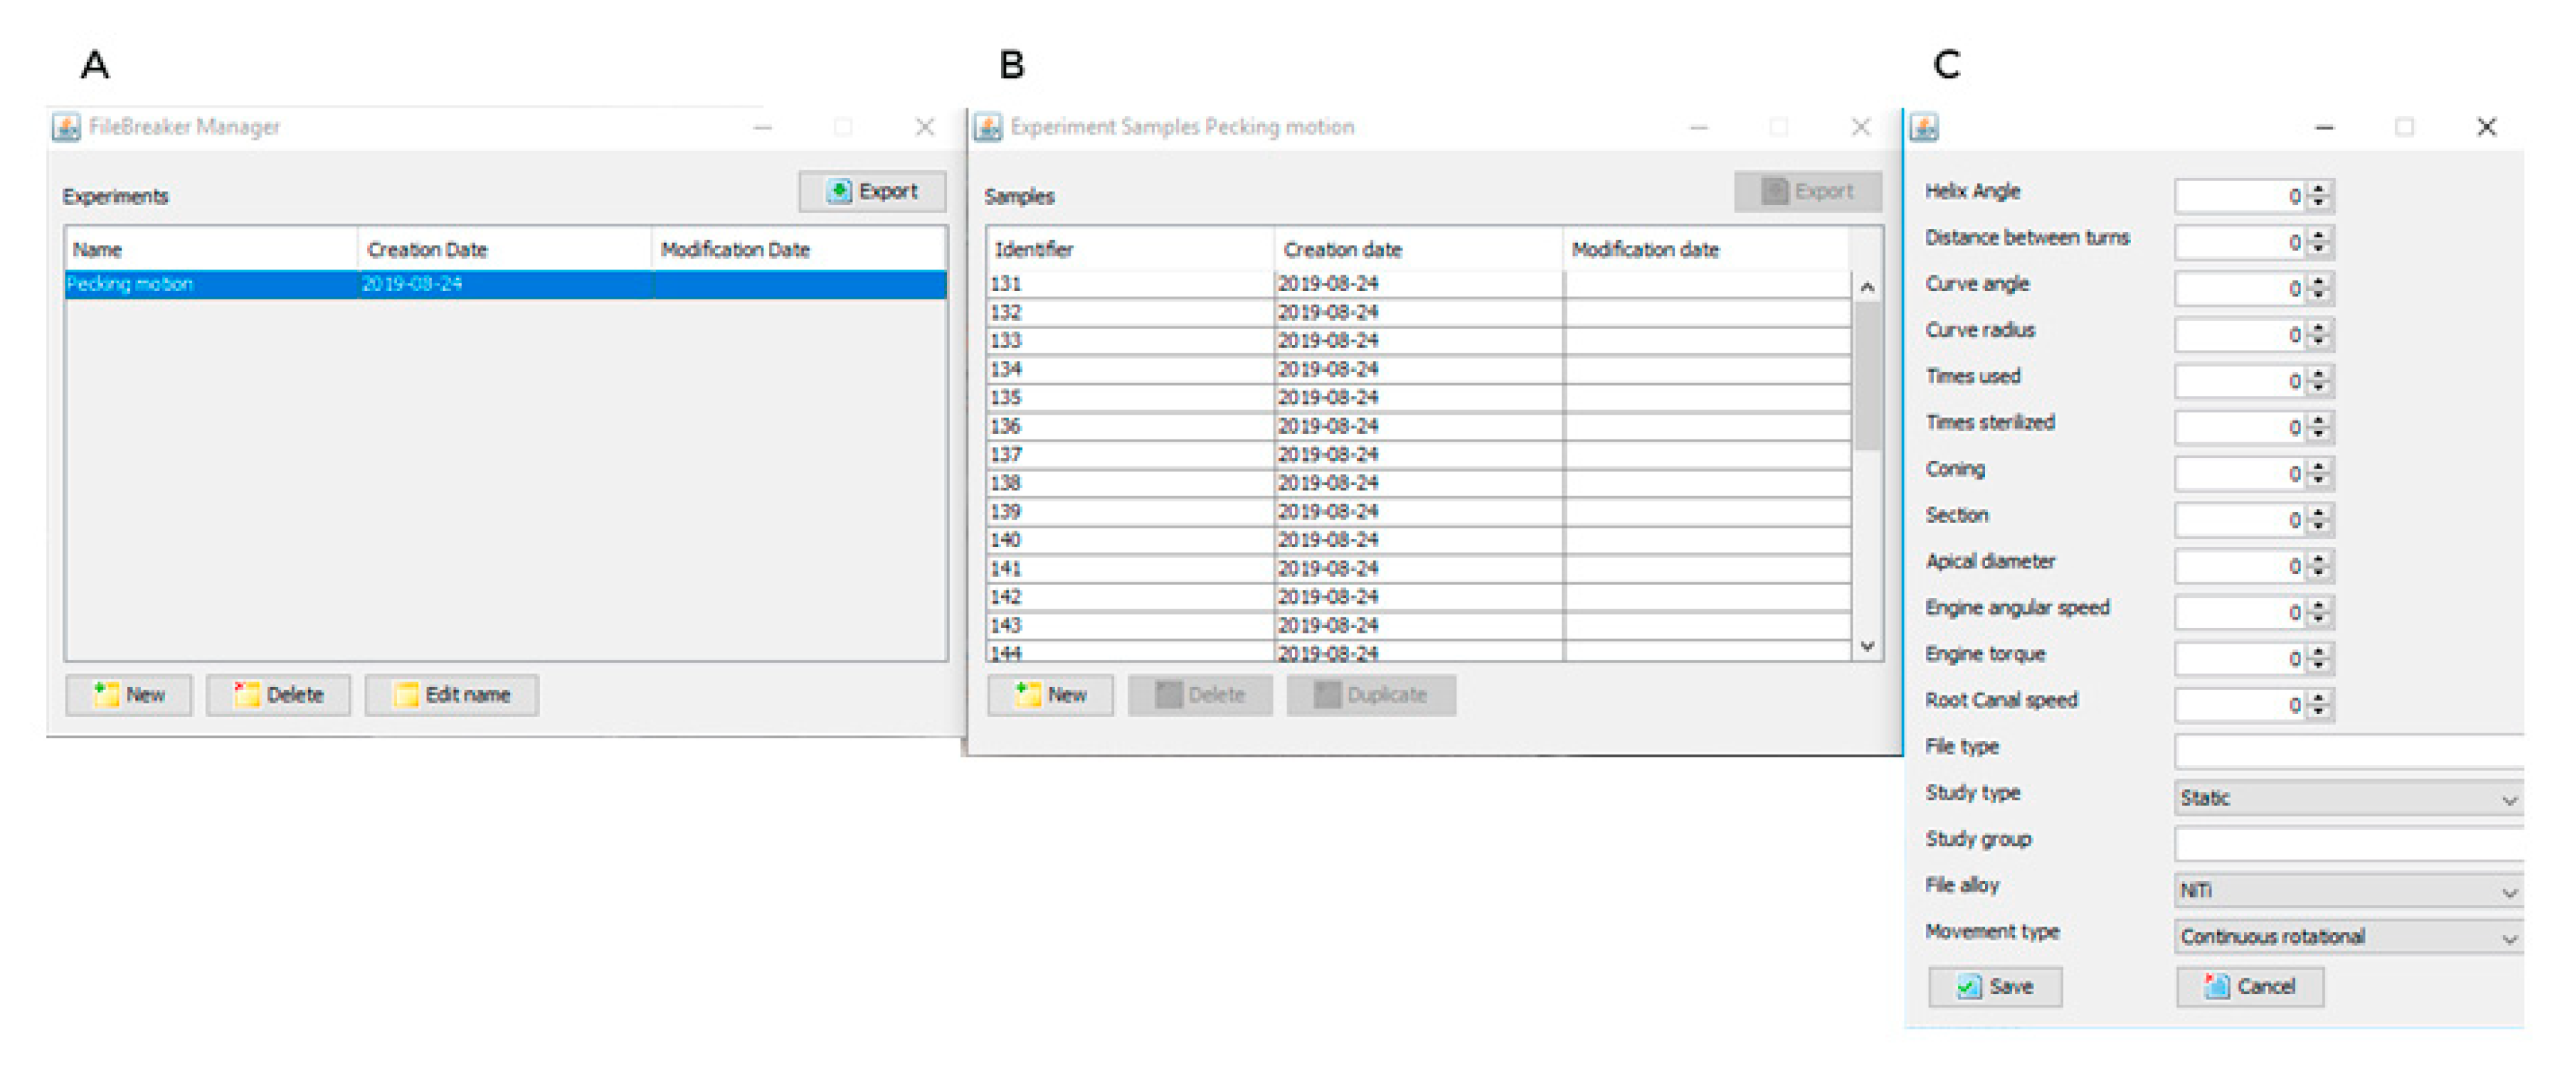Delete the selected experiment
2576x1088 pixels.
point(278,694)
